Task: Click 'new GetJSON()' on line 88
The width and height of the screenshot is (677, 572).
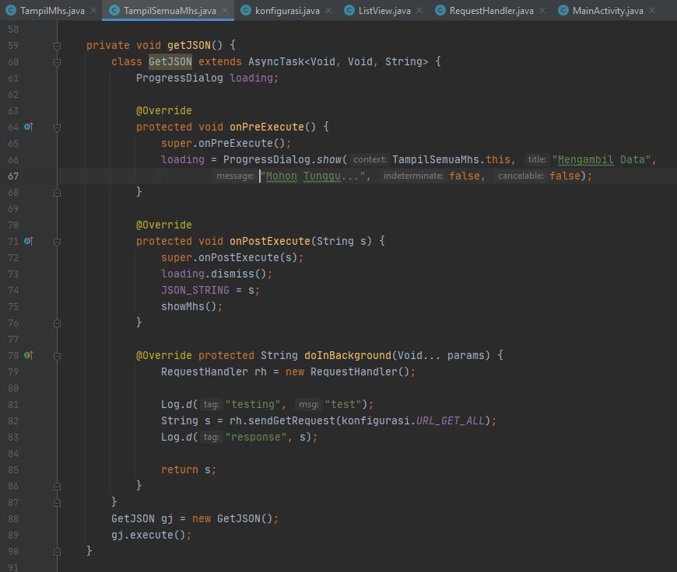Action: (233, 518)
